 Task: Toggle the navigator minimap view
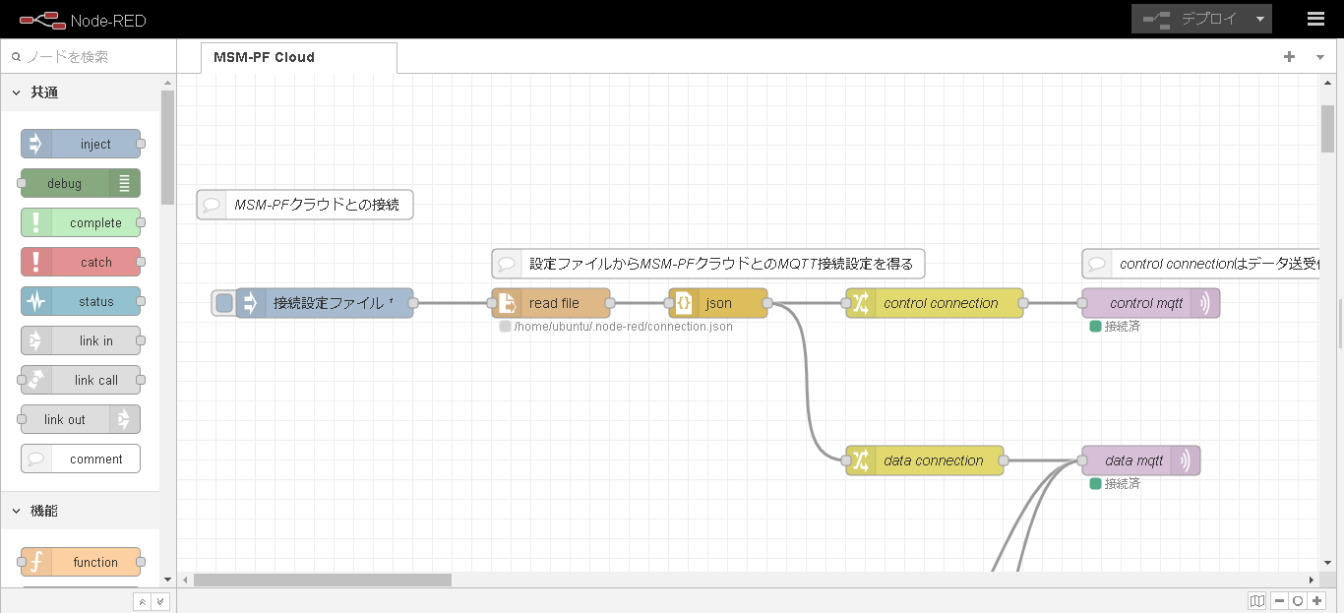tap(1256, 601)
